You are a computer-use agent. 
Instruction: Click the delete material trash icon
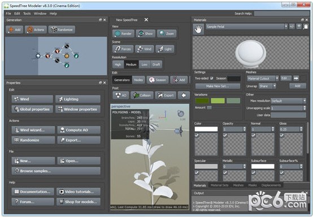click(306, 27)
